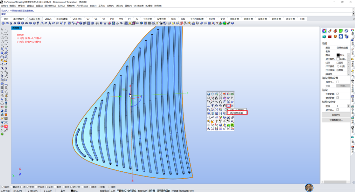Toggle 操作轴 gumball in status bar

[x=152, y=191]
